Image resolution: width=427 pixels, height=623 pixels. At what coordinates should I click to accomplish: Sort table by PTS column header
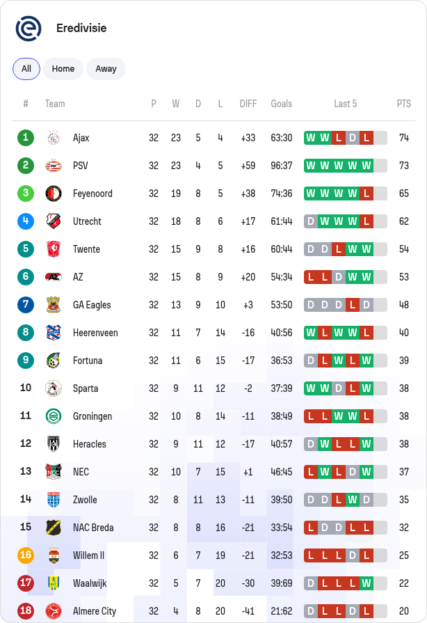[403, 104]
